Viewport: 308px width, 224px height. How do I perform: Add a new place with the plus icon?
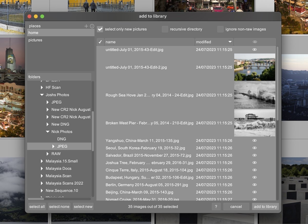(x=86, y=26)
